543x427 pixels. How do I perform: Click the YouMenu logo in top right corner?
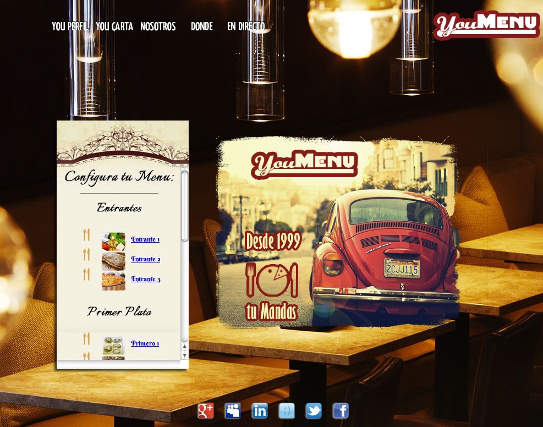click(486, 25)
